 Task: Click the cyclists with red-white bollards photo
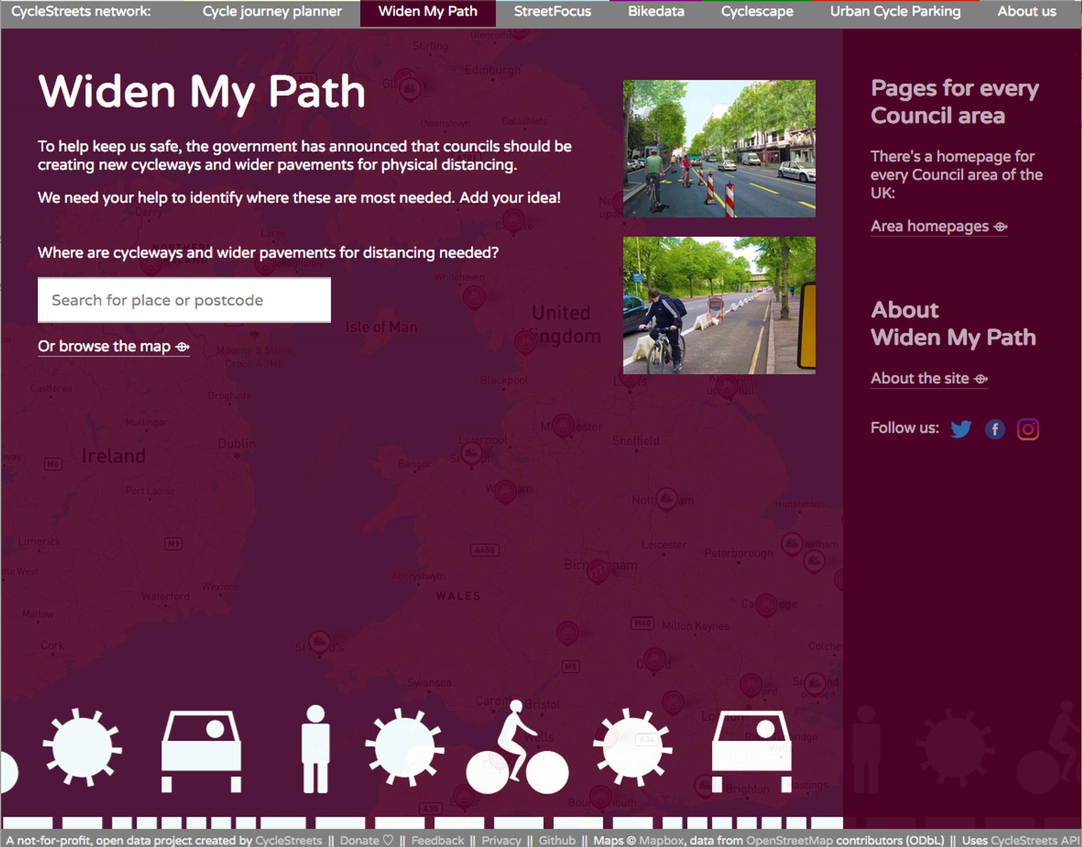[x=719, y=149]
